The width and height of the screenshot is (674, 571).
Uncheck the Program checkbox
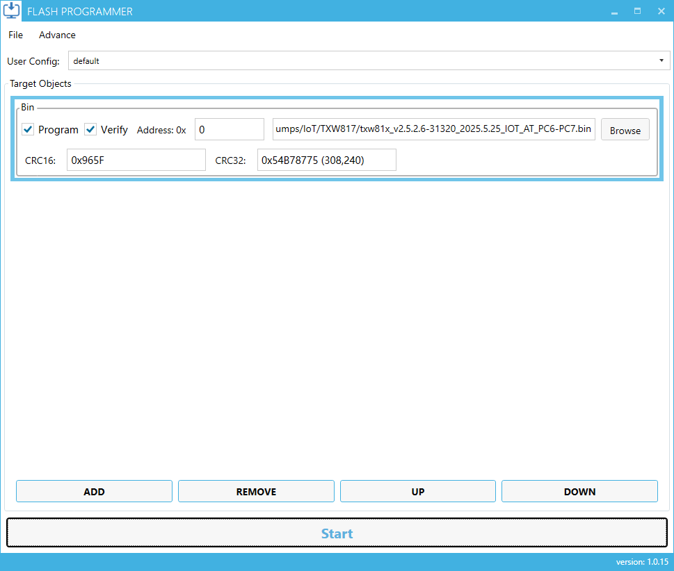[28, 129]
